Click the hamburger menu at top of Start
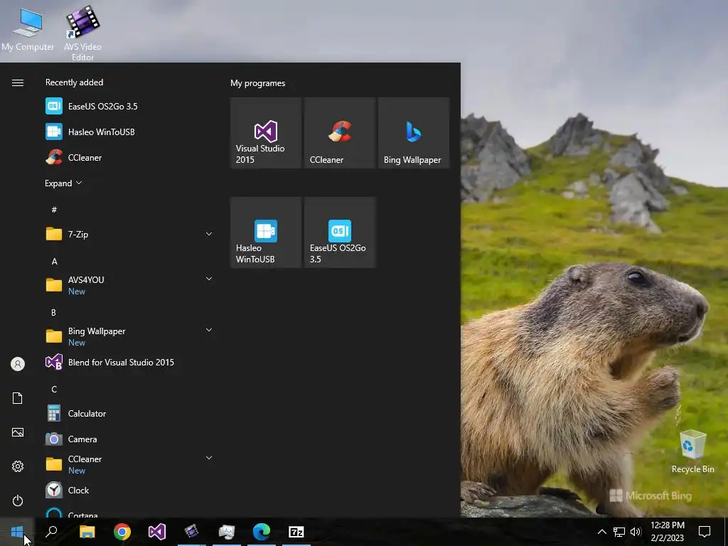Viewport: 728px width, 546px height. point(18,82)
